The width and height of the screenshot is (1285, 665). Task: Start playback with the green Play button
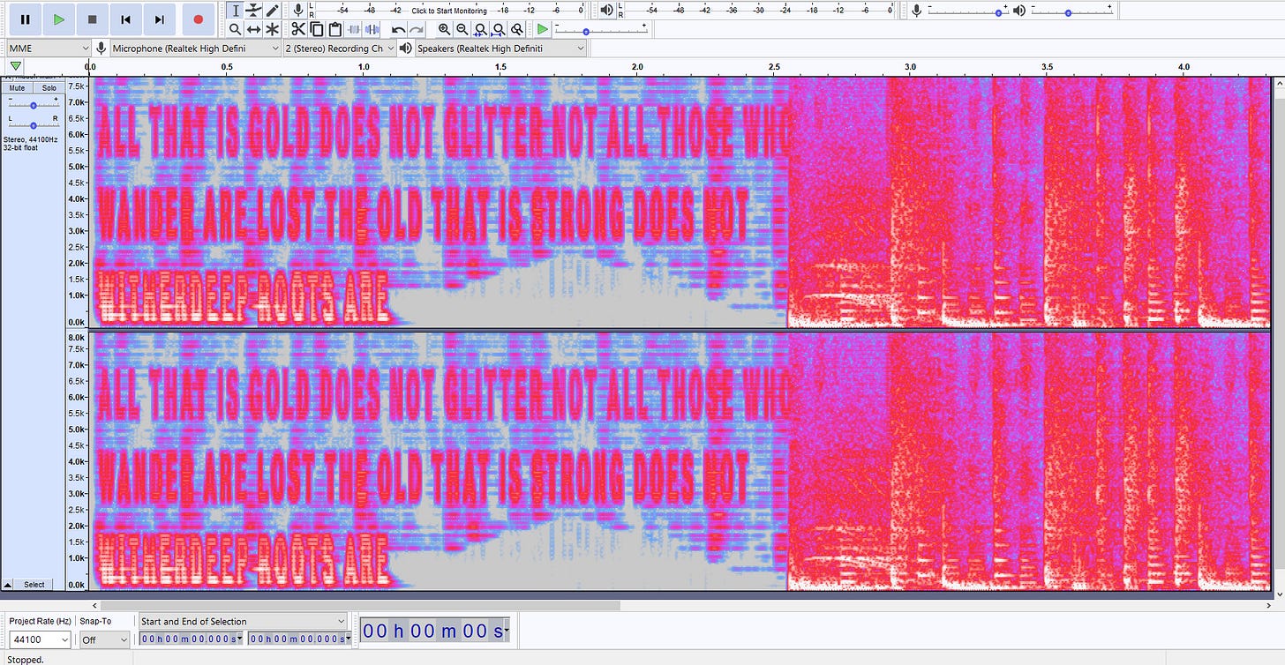click(x=58, y=19)
